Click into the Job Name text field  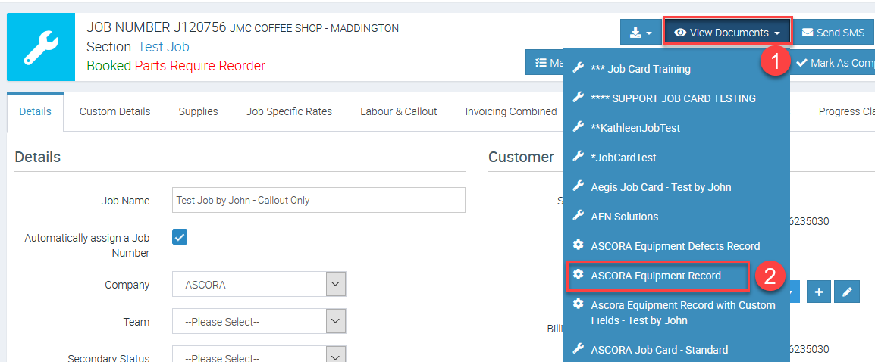click(x=318, y=201)
